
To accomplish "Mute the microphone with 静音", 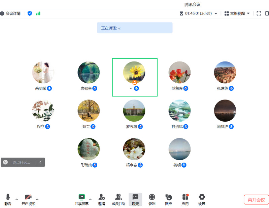I will (x=8, y=198).
